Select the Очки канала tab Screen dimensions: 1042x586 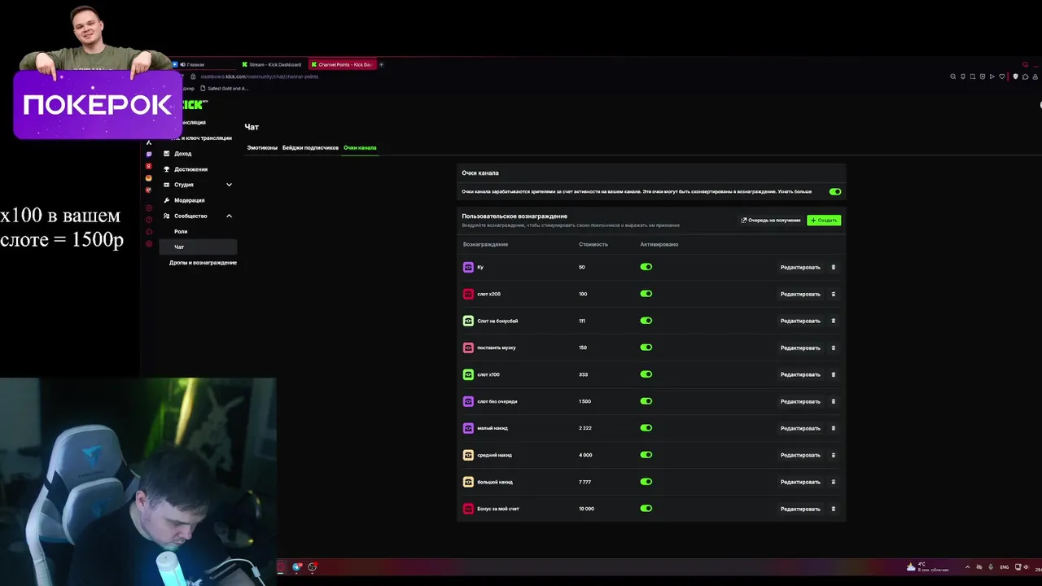pyautogui.click(x=360, y=148)
